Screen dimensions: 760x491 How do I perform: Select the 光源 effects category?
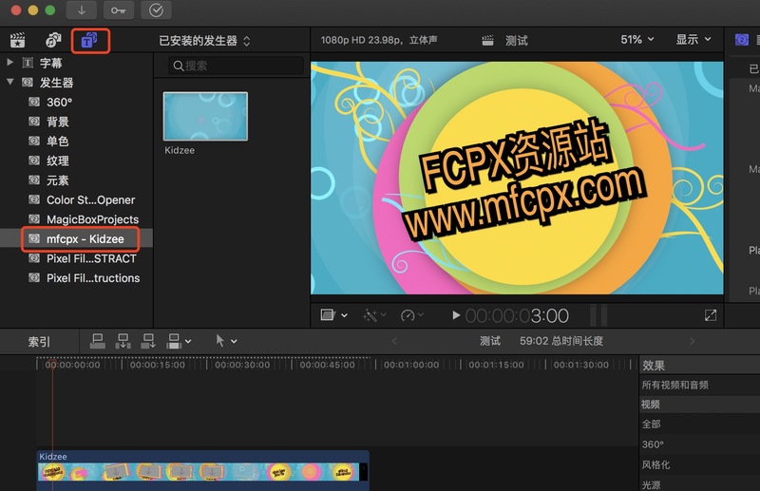tap(651, 484)
